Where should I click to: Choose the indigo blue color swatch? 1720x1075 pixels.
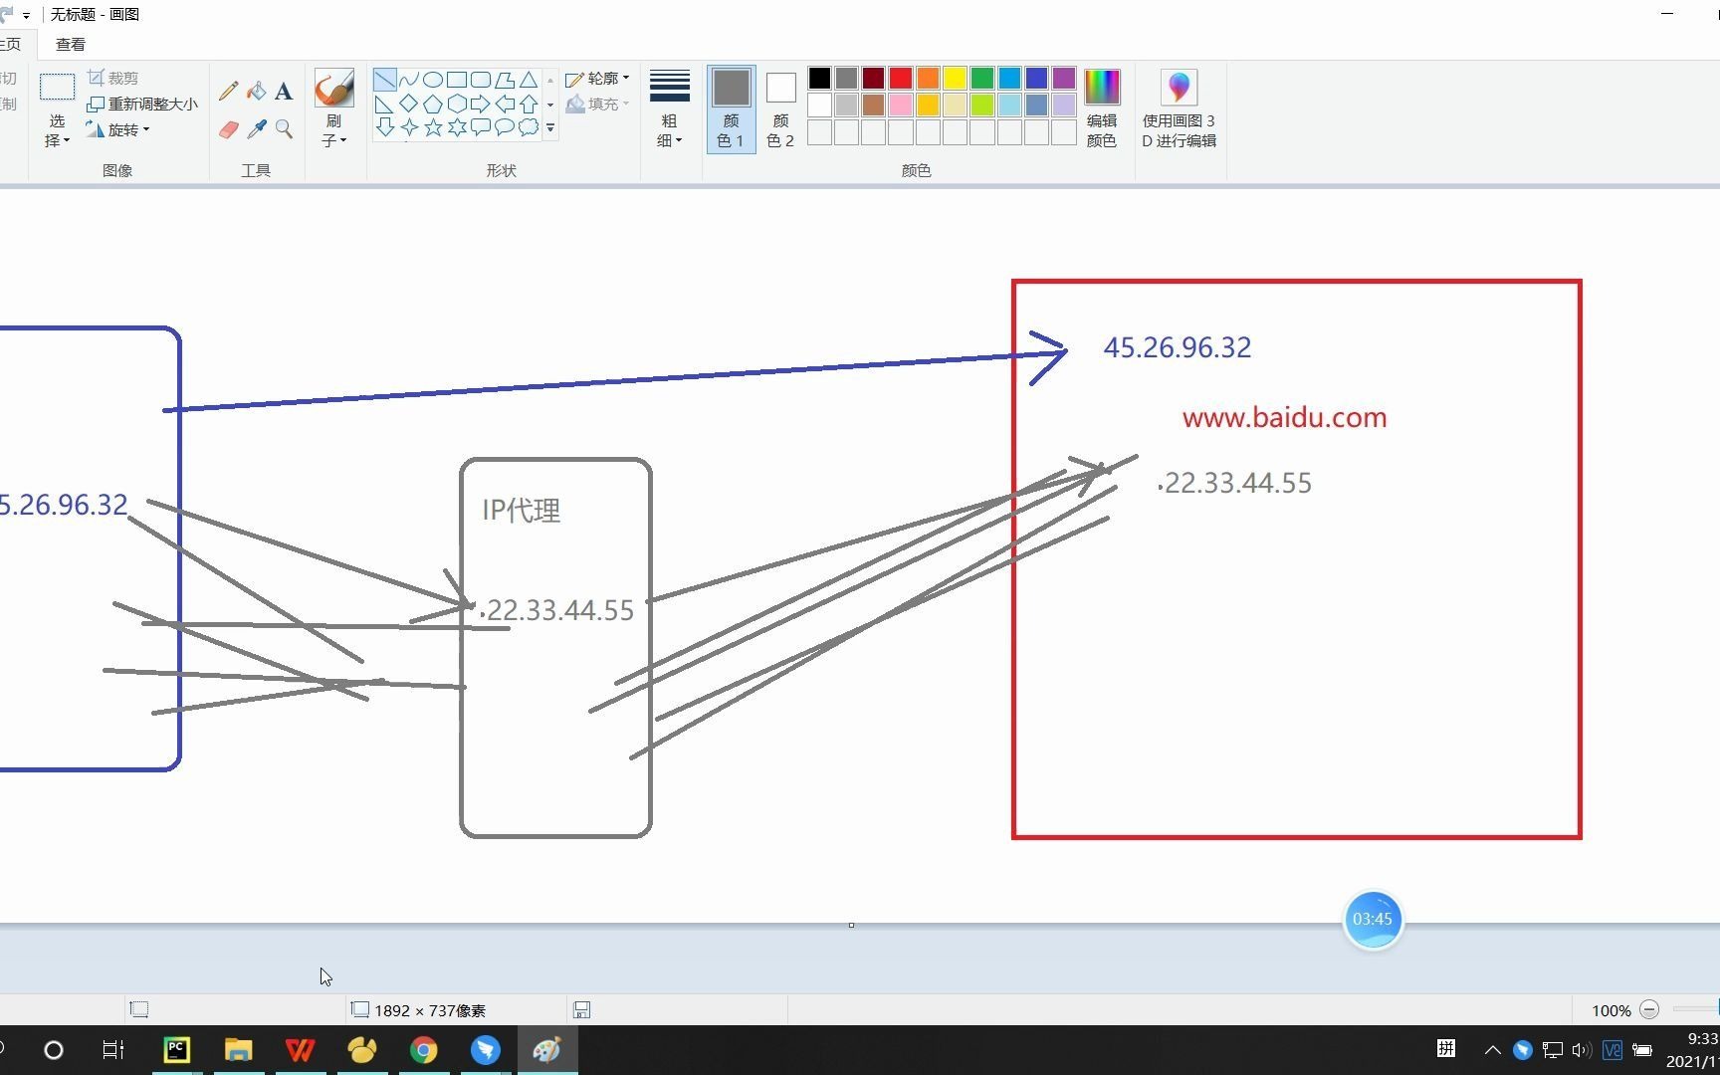(x=1036, y=78)
